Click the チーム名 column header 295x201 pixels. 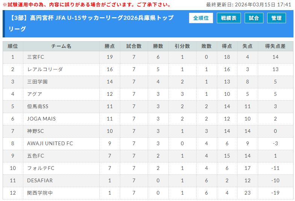coord(61,46)
